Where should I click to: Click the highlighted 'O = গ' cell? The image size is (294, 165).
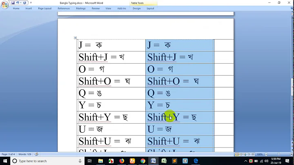(180, 69)
